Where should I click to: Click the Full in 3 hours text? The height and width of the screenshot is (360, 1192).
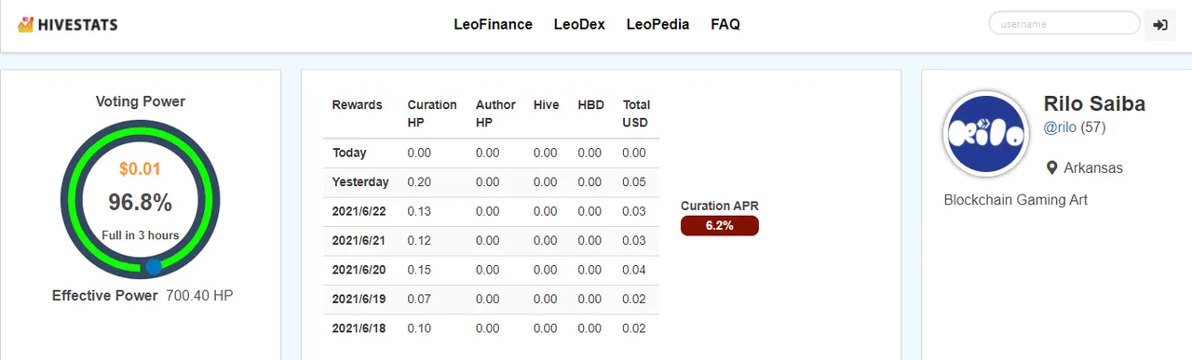(141, 235)
